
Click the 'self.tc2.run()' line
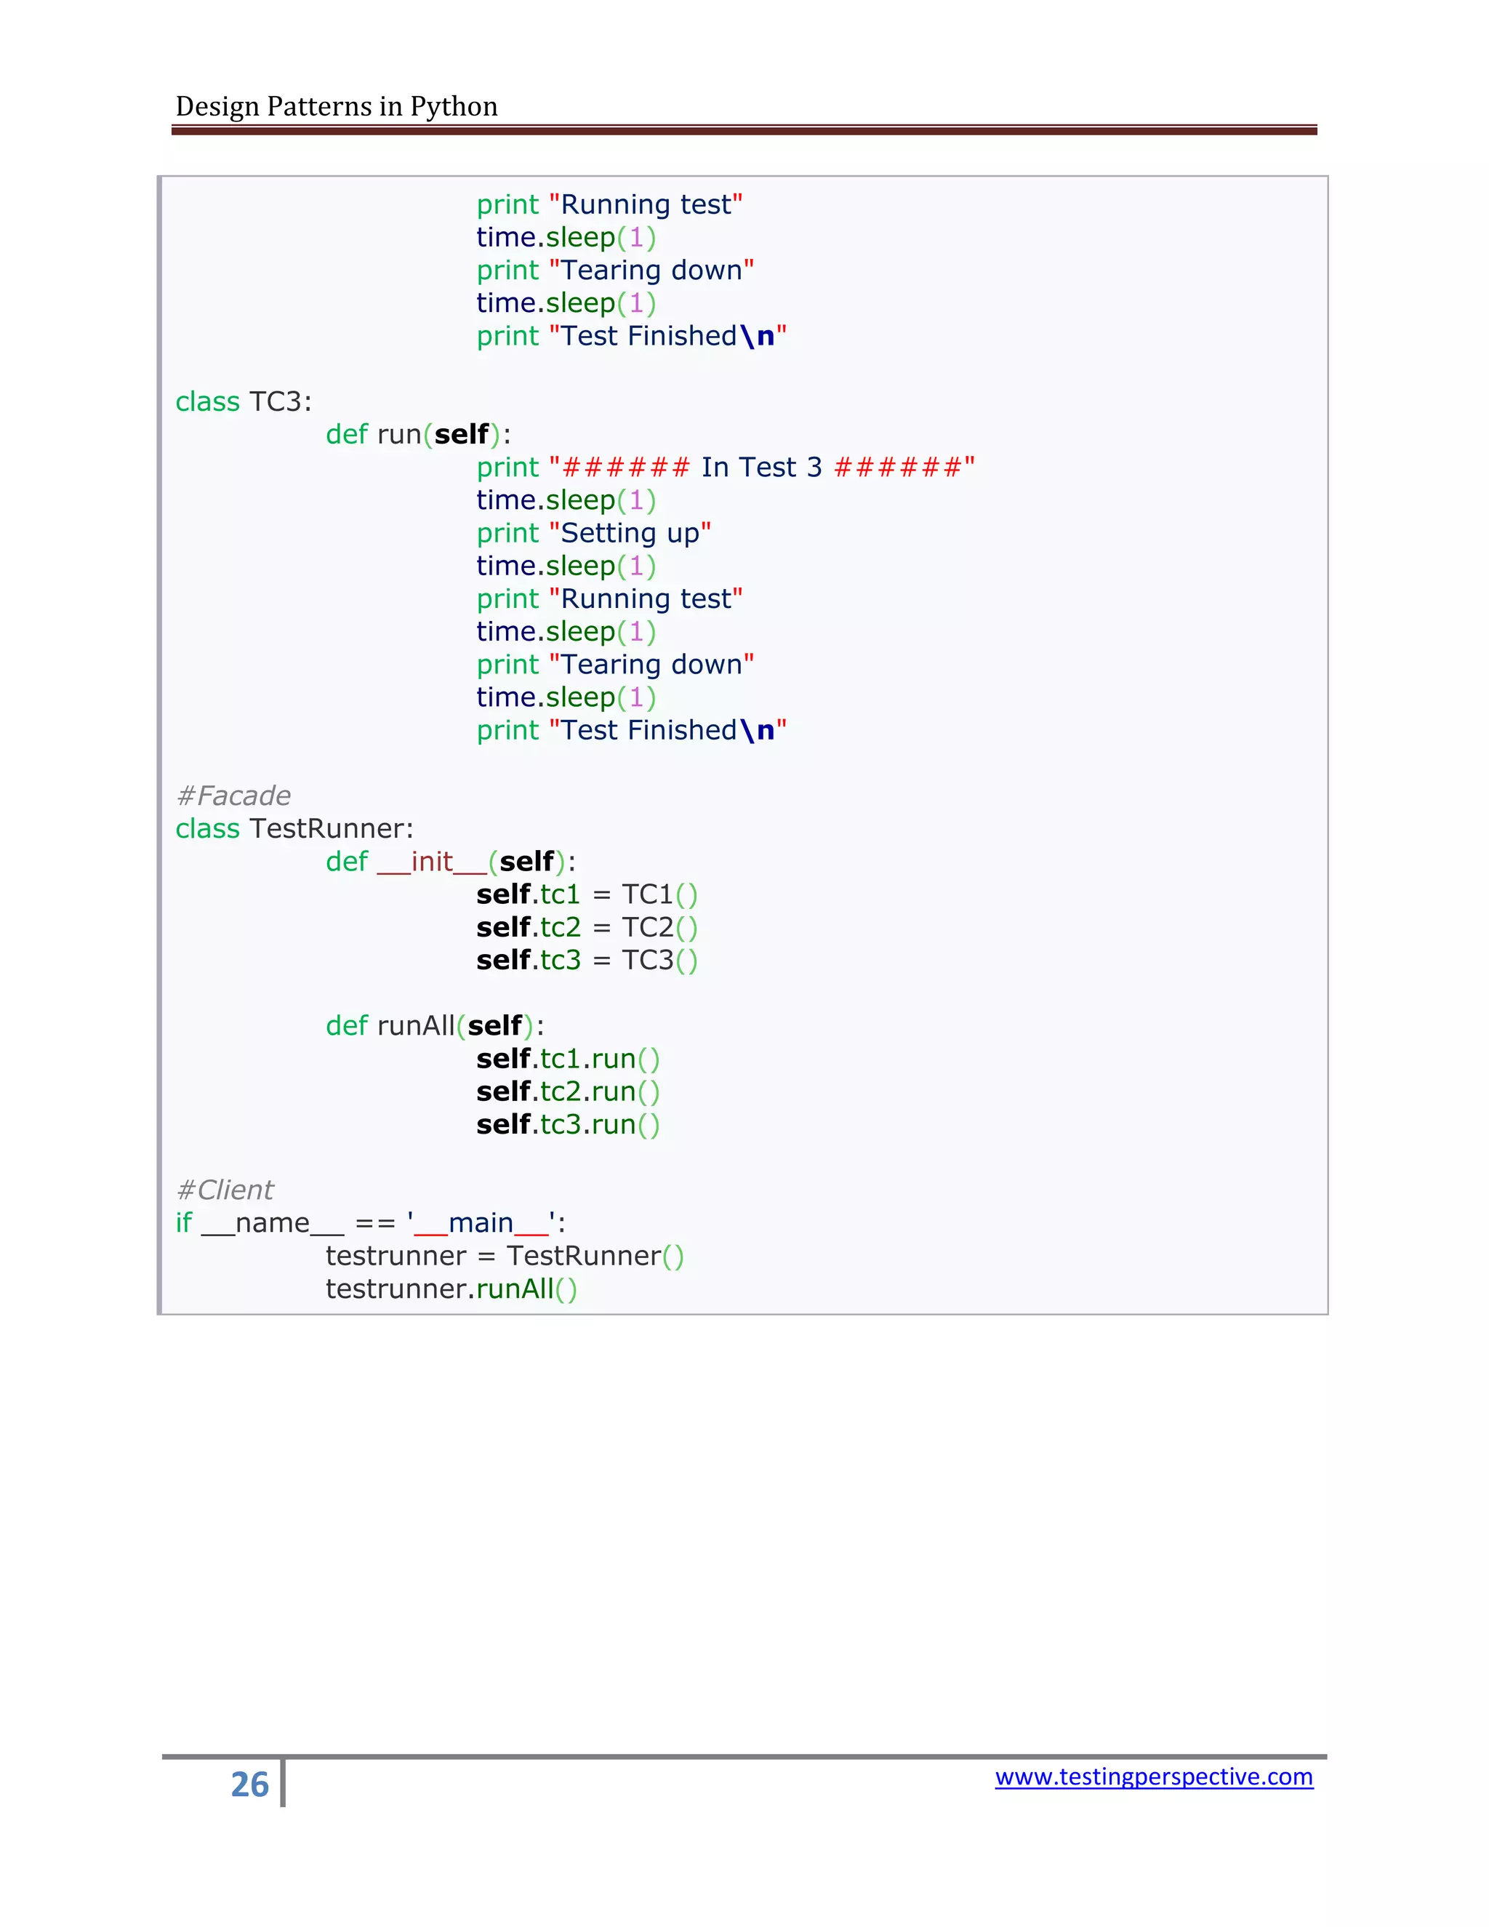click(x=568, y=1091)
